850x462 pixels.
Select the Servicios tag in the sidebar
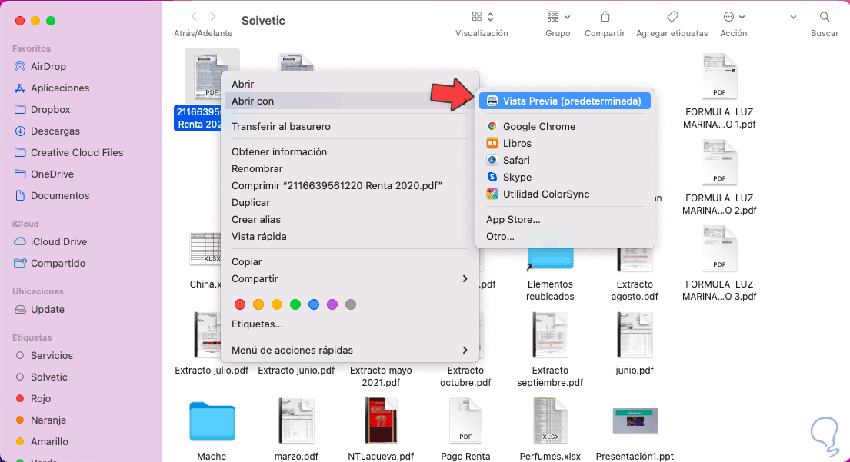click(x=44, y=355)
